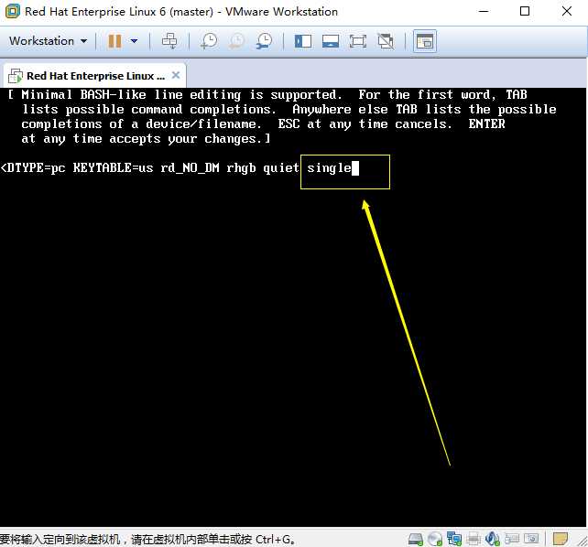The width and height of the screenshot is (588, 547).
Task: Open the snapshot manager
Action: [x=265, y=41]
